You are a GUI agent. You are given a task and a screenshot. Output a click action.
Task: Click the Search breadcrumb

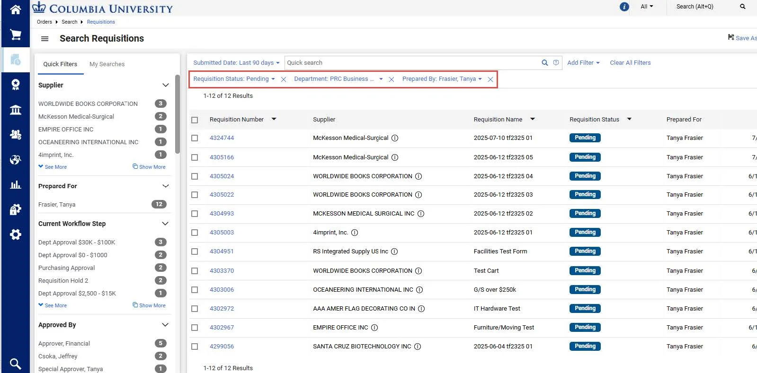69,22
